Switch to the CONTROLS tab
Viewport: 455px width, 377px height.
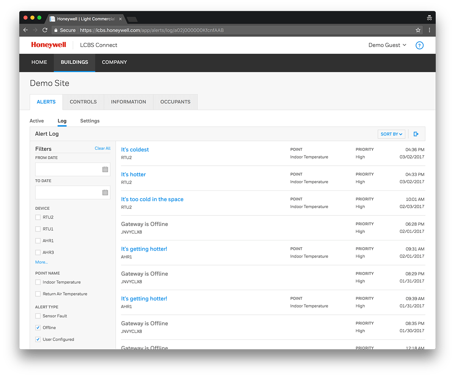tap(83, 102)
